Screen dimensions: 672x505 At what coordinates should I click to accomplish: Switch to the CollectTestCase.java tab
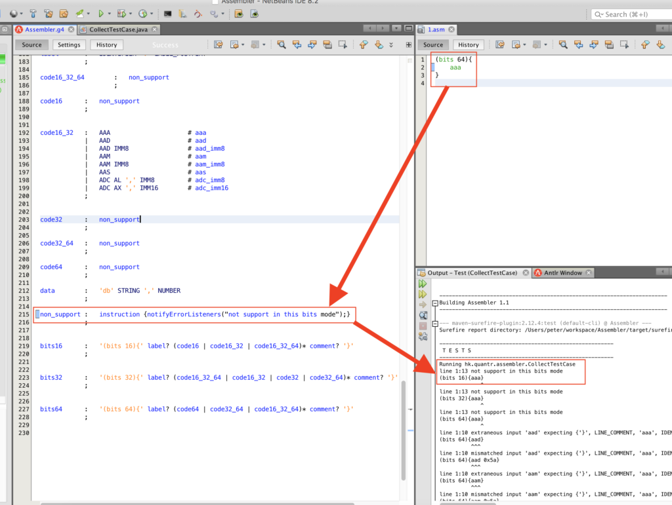(118, 29)
